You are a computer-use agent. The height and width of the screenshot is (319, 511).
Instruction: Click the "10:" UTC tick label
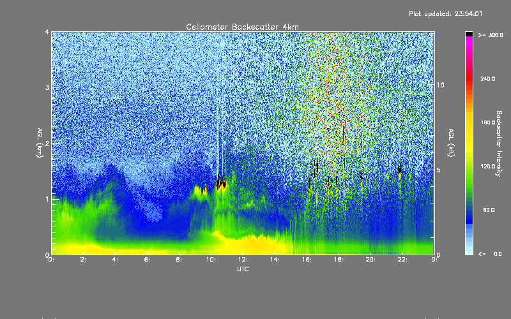[x=211, y=260]
